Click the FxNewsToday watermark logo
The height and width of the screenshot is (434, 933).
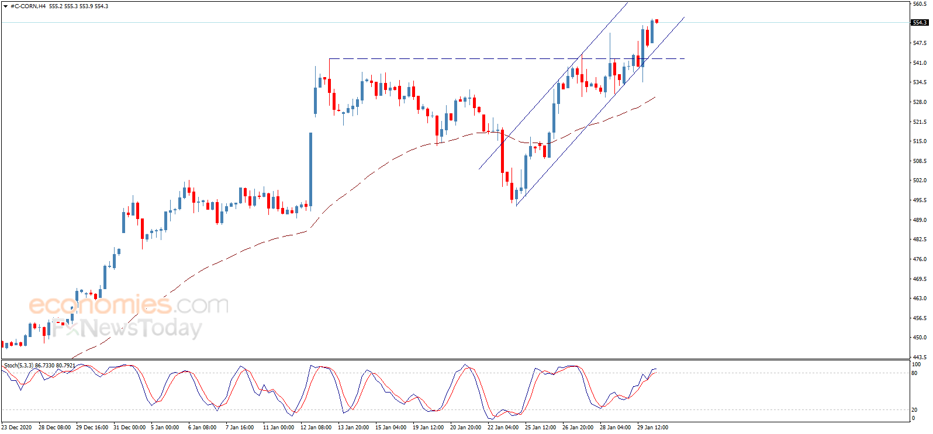[127, 328]
